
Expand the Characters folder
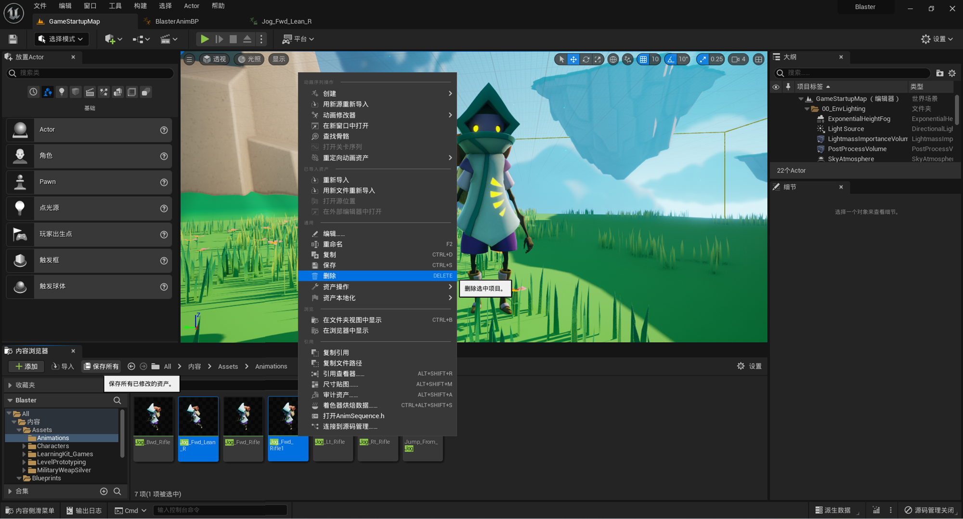(24, 446)
